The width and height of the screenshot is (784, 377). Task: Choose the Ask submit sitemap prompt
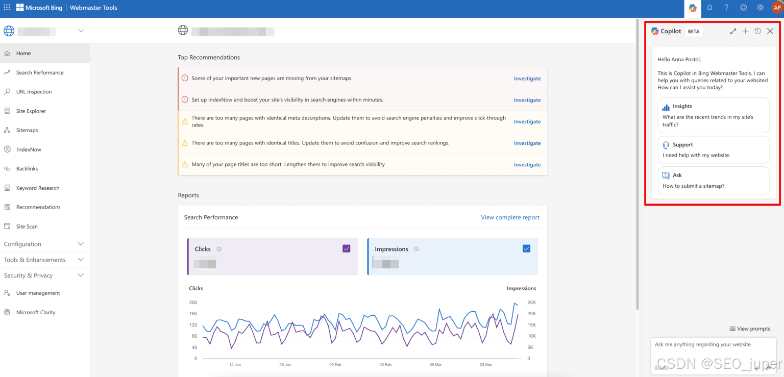tap(714, 180)
